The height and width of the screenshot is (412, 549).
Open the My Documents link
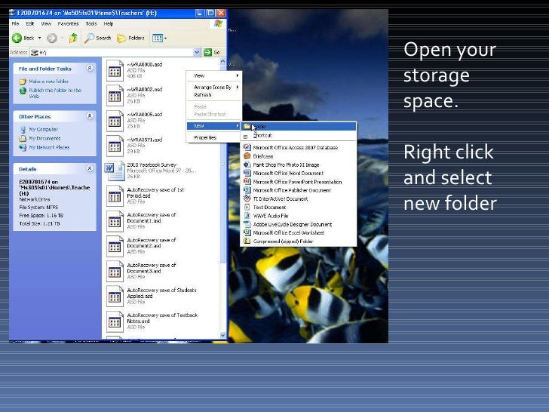coord(44,139)
